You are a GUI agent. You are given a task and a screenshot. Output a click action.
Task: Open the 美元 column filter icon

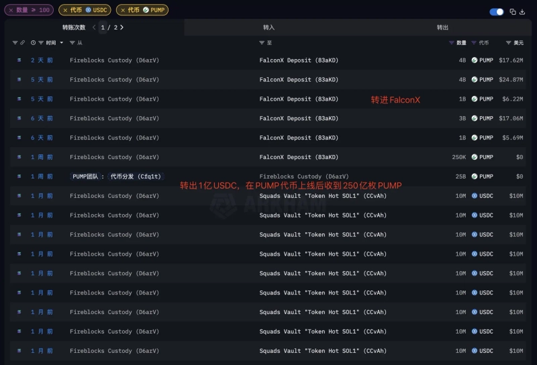(508, 42)
